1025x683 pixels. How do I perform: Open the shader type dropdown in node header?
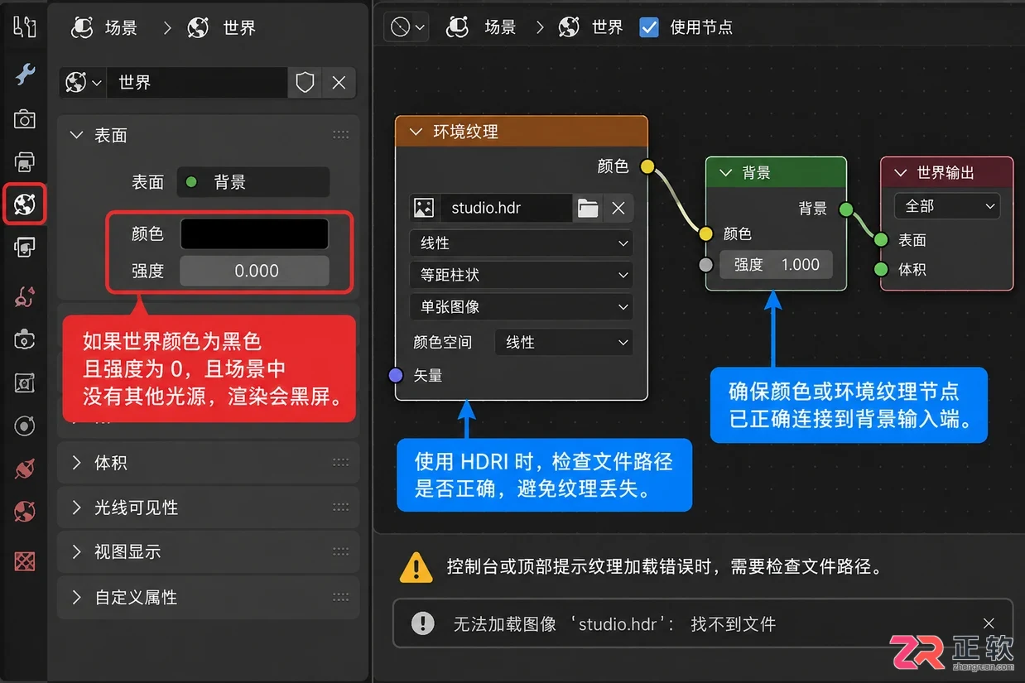tap(407, 27)
